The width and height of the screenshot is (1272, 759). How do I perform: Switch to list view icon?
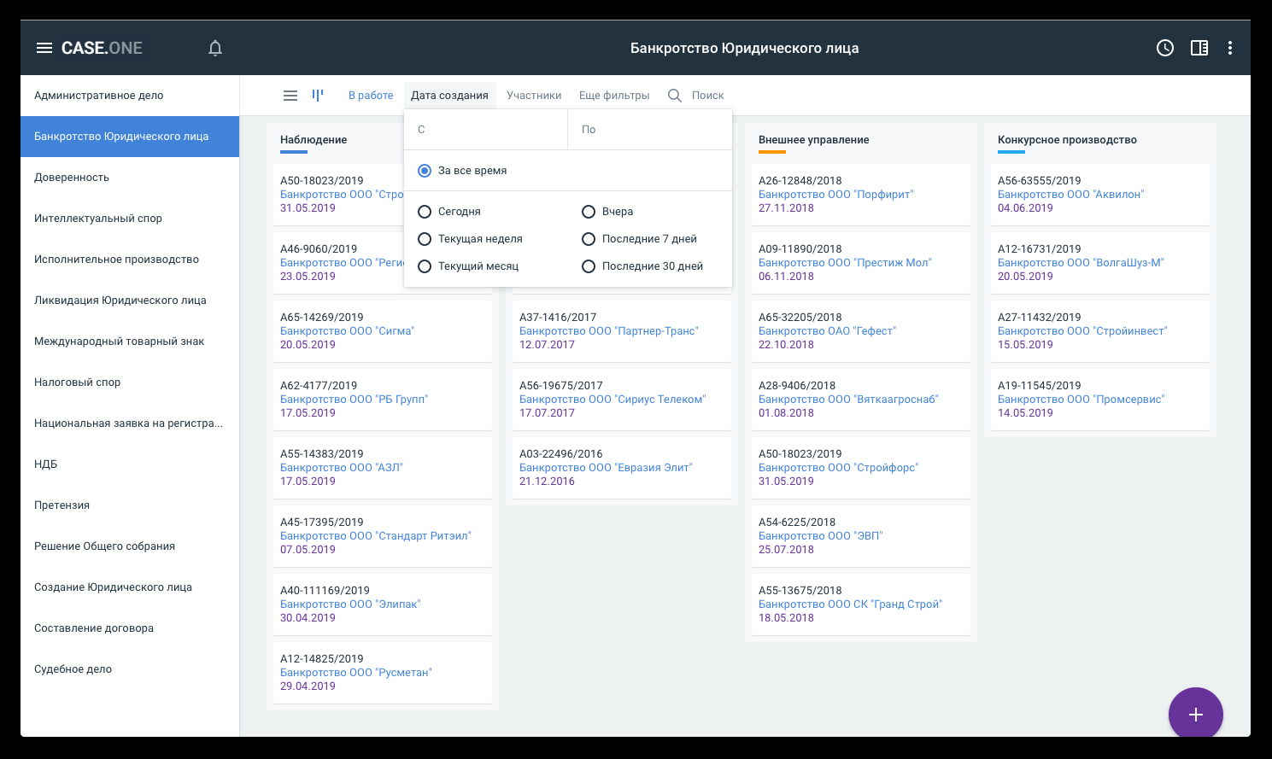290,96
